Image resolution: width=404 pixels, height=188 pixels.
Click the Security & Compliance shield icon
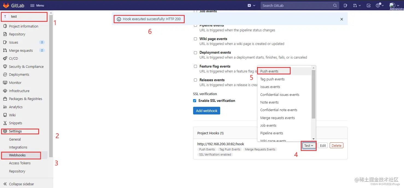tap(5, 66)
